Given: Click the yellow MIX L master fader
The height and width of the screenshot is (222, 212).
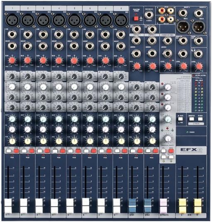Looking at the screenshot, I should click(183, 206).
